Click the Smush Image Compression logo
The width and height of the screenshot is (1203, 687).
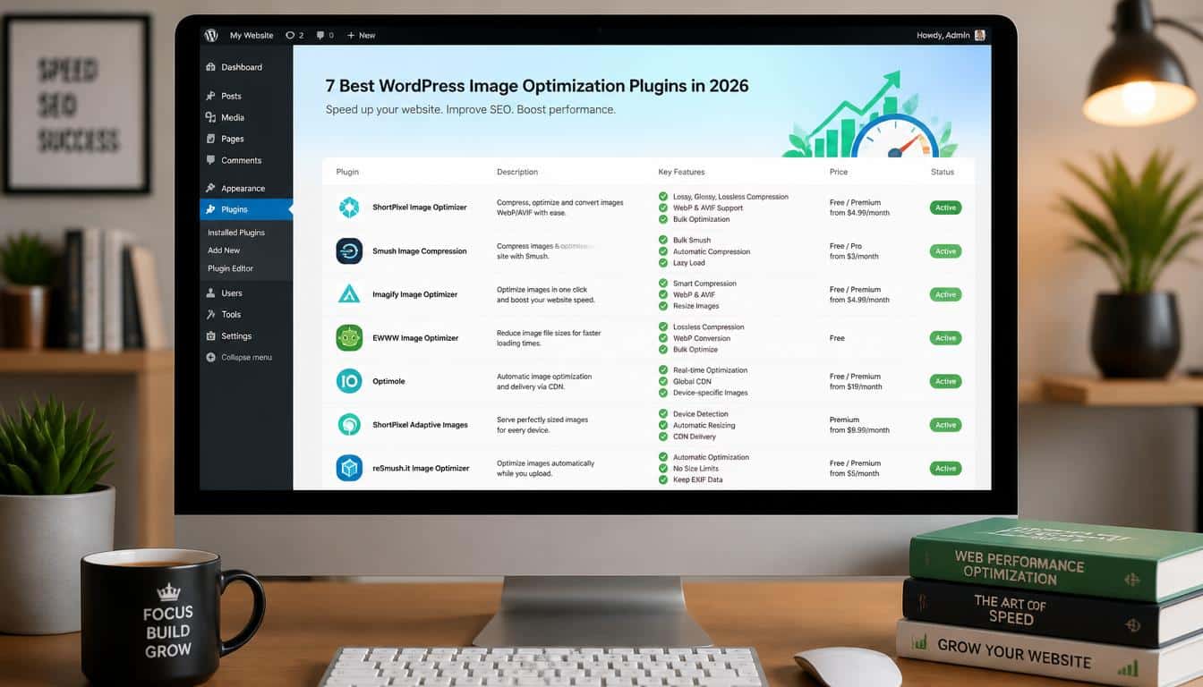coord(349,250)
